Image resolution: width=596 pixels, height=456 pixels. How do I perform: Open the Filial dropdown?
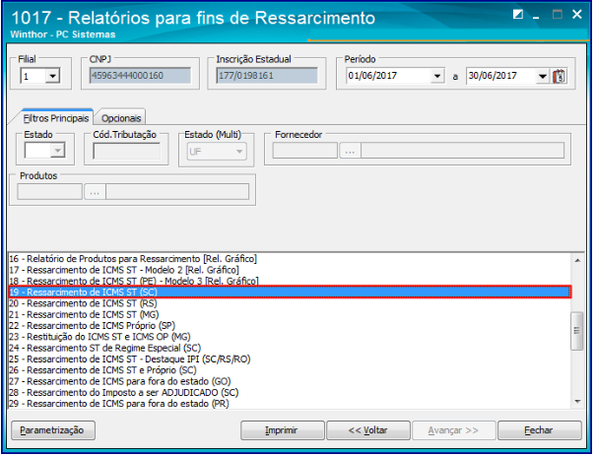point(52,76)
